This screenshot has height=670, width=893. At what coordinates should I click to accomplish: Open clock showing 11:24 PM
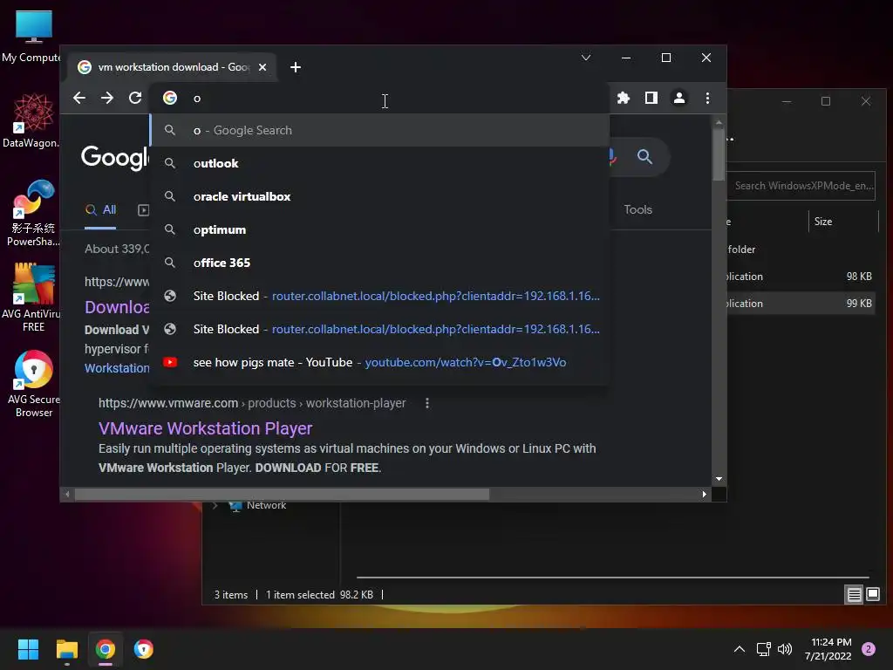828,649
